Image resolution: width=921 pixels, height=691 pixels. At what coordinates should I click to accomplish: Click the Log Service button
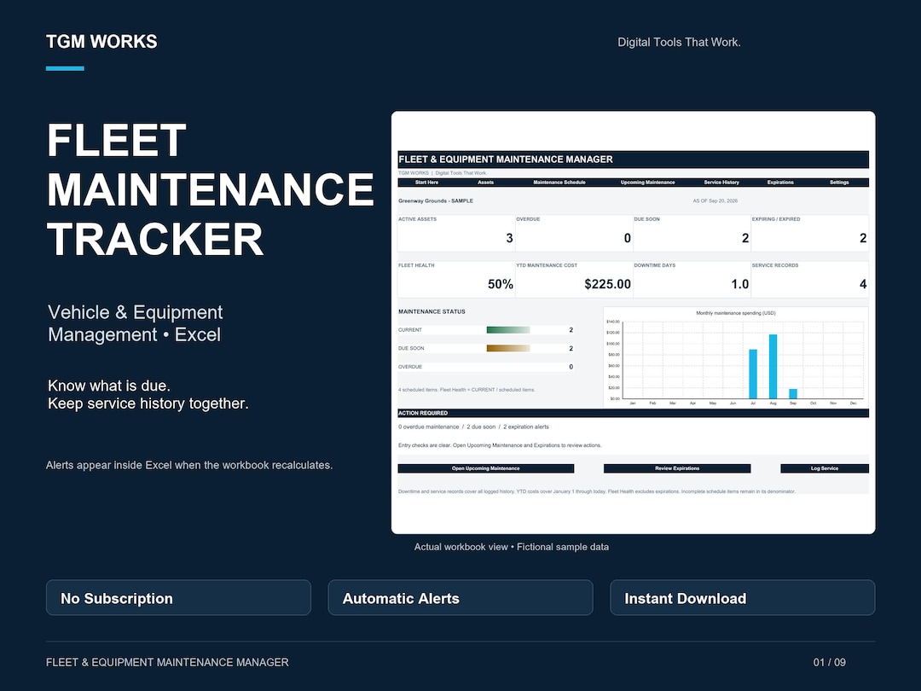pos(825,468)
